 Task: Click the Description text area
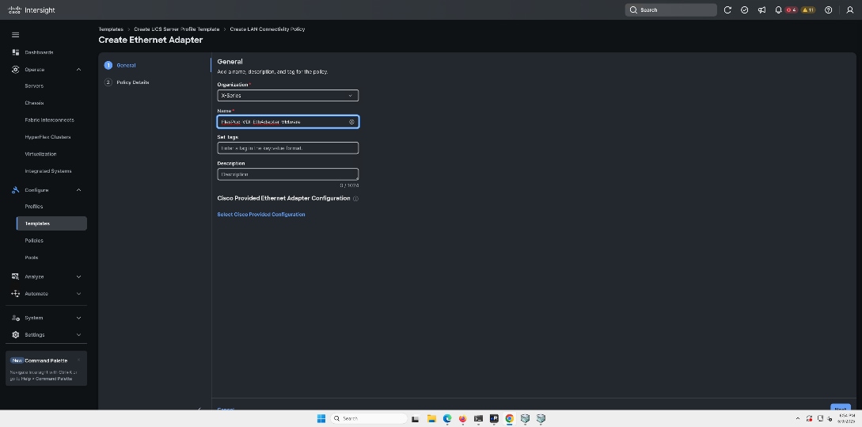point(287,174)
